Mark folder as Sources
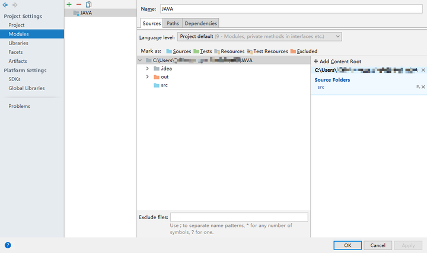The image size is (427, 253). point(179,51)
